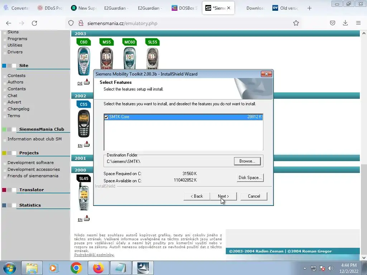Screen dimensions: 367x275
Task: Click the C60 phone model badge
Action: pyautogui.click(x=84, y=42)
